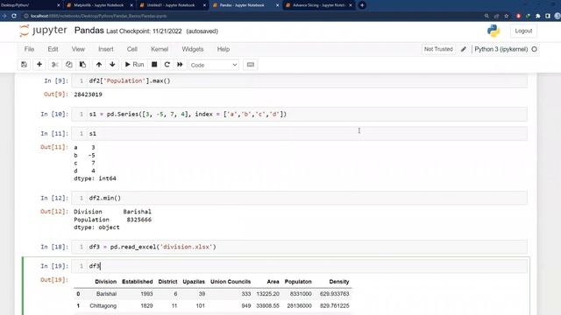
Task: Click the Upazilas column header
Action: [194, 282]
